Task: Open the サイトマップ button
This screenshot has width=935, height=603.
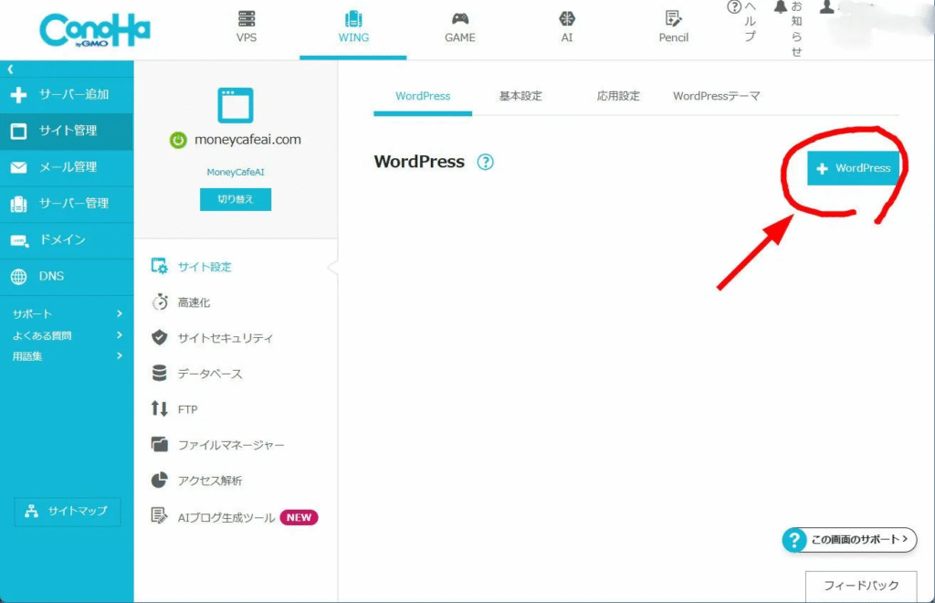Action: [x=68, y=512]
